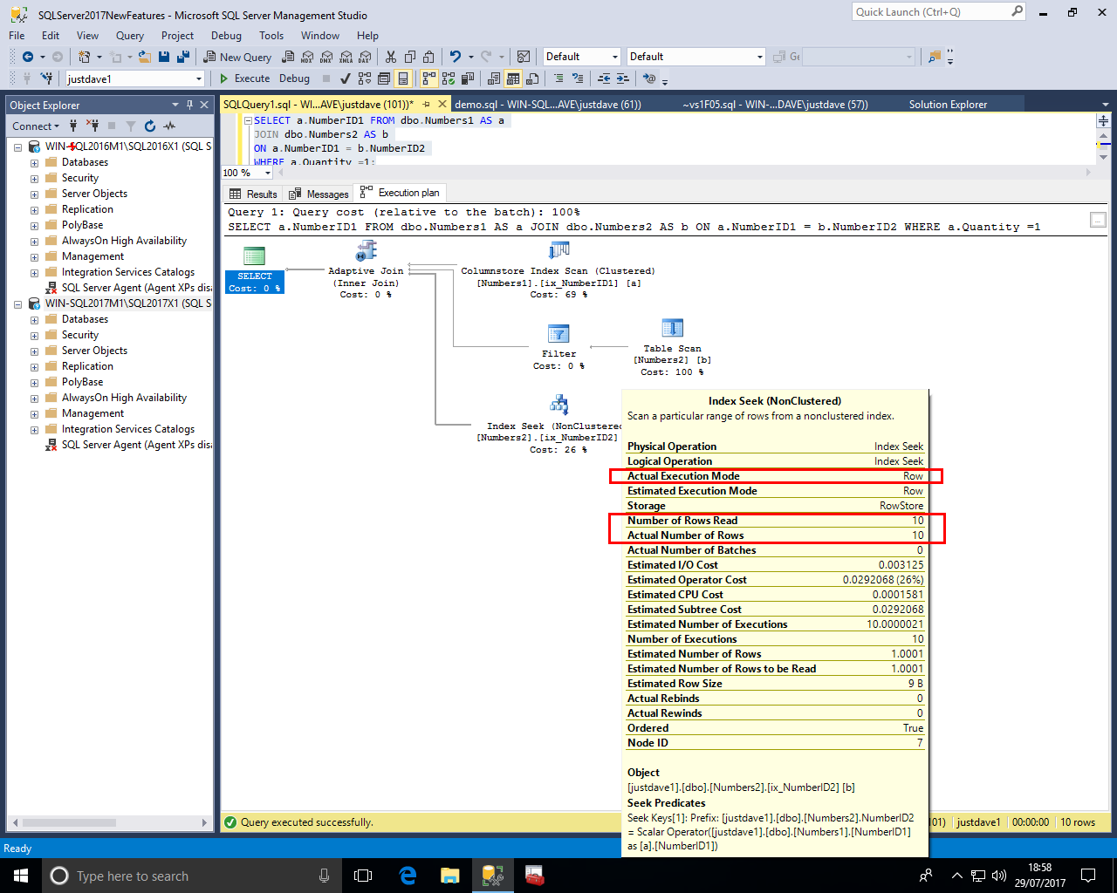The image size is (1117, 893).
Task: Open the justdave1 database dropdown
Action: coord(199,78)
